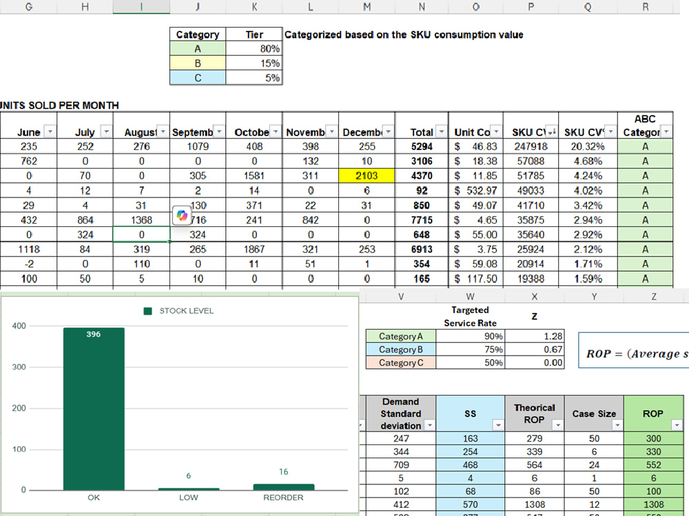Viewport: 689px width, 516px height.
Task: Click the green Category A tier cell
Action: [x=198, y=49]
